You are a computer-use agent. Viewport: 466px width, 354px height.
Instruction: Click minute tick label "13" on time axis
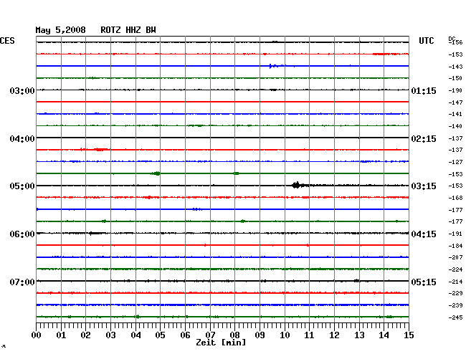point(359,335)
